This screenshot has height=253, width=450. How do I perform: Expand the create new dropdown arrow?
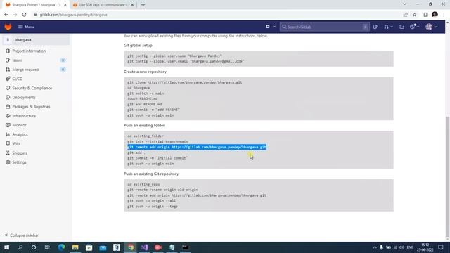(x=274, y=27)
